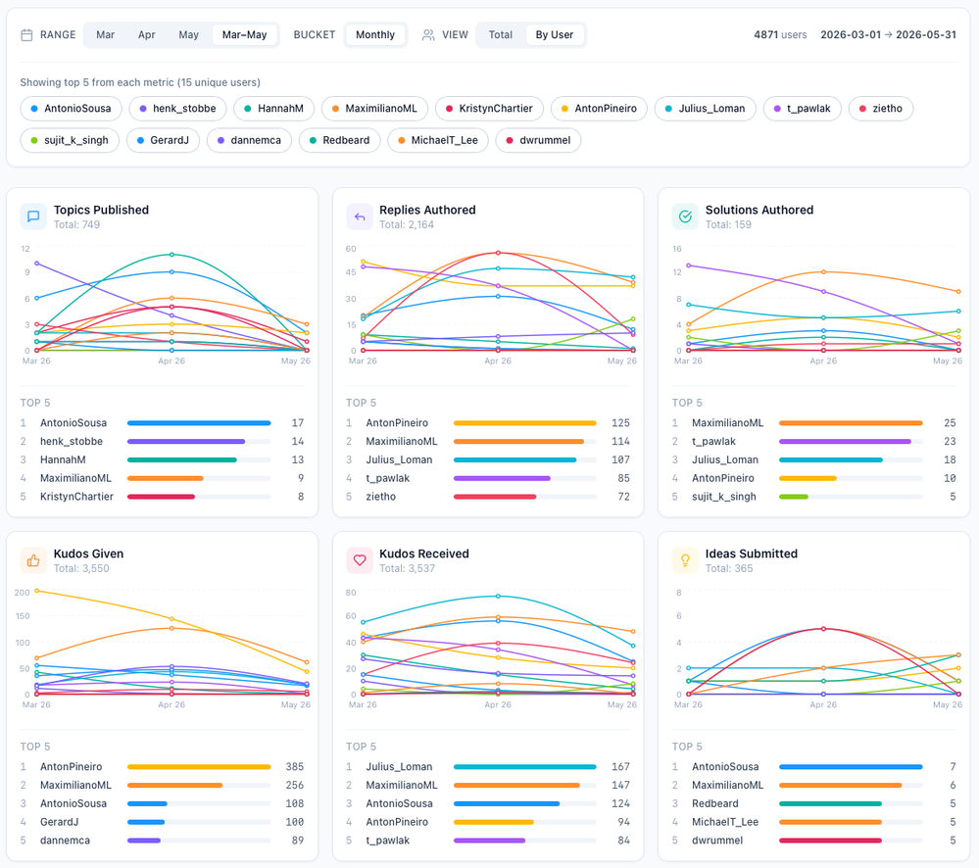The width and height of the screenshot is (979, 868).
Task: Click the Ideas Submitted line chart
Action: (x=814, y=648)
